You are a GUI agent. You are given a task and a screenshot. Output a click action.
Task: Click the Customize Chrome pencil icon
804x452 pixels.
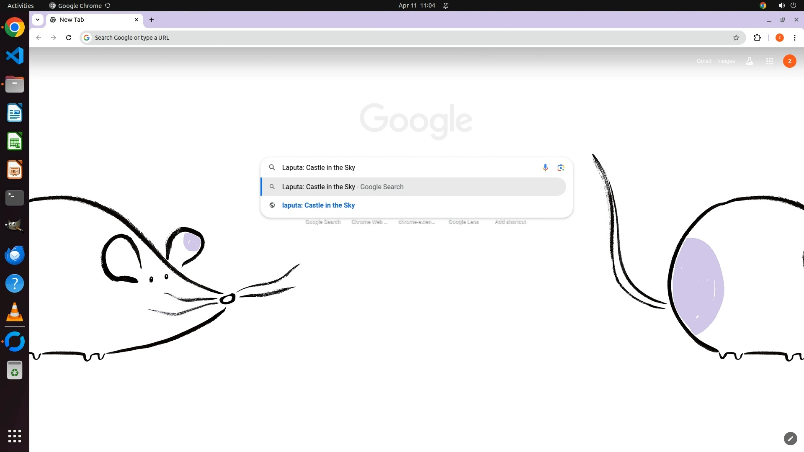pyautogui.click(x=790, y=438)
